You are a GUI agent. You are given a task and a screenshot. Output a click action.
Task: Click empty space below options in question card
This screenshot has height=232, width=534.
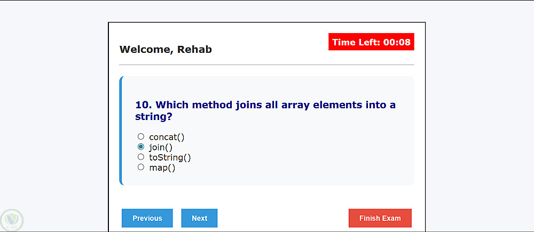pyautogui.click(x=267, y=179)
